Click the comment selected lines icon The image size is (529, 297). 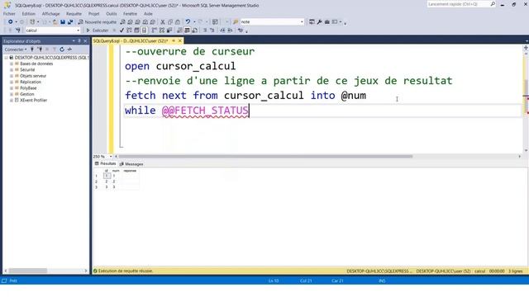(205, 31)
